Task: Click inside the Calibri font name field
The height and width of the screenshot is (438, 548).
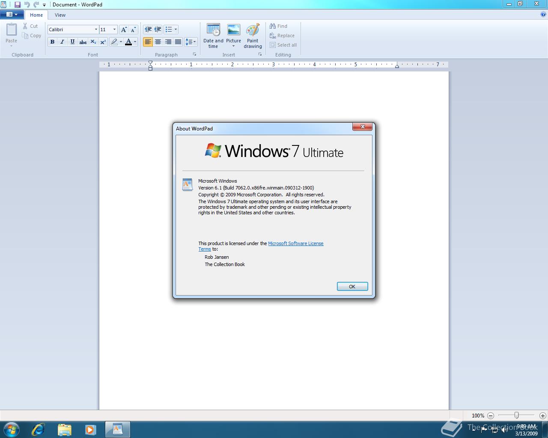Action: click(x=71, y=30)
